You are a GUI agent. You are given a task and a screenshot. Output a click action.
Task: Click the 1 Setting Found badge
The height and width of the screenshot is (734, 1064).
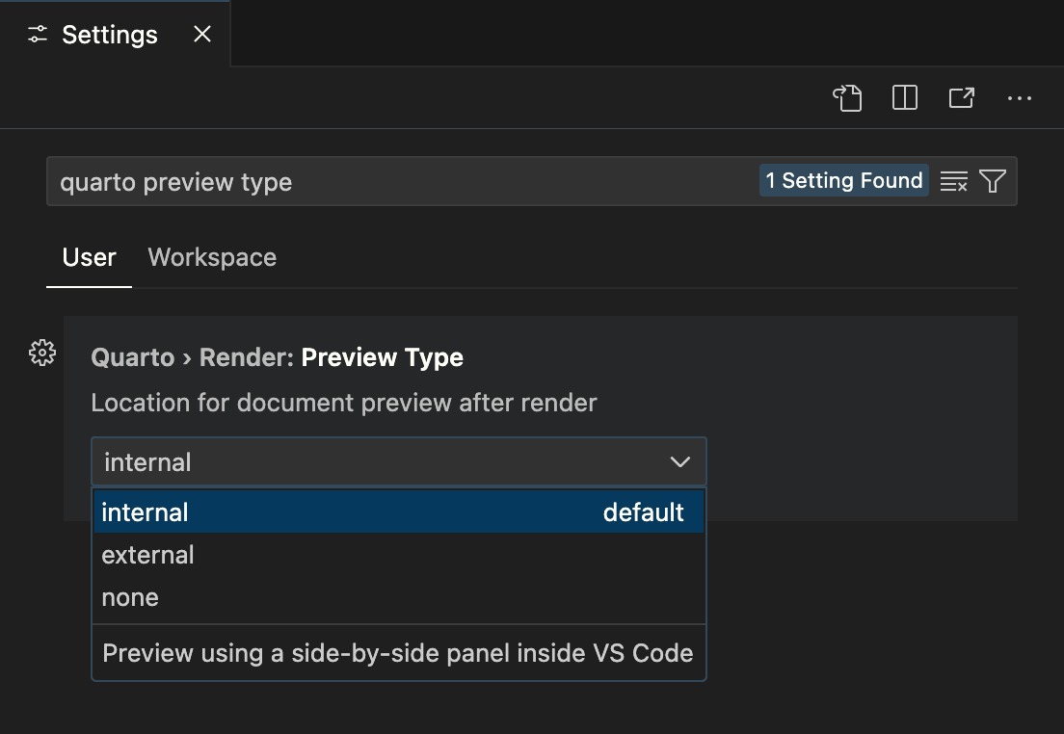pyautogui.click(x=843, y=180)
